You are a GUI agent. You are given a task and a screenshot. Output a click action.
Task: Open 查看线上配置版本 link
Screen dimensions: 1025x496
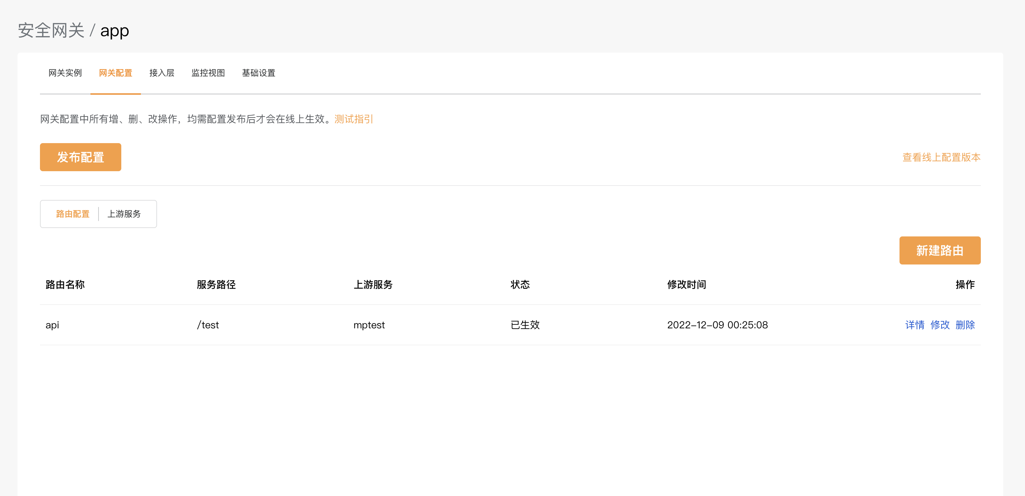[941, 157]
